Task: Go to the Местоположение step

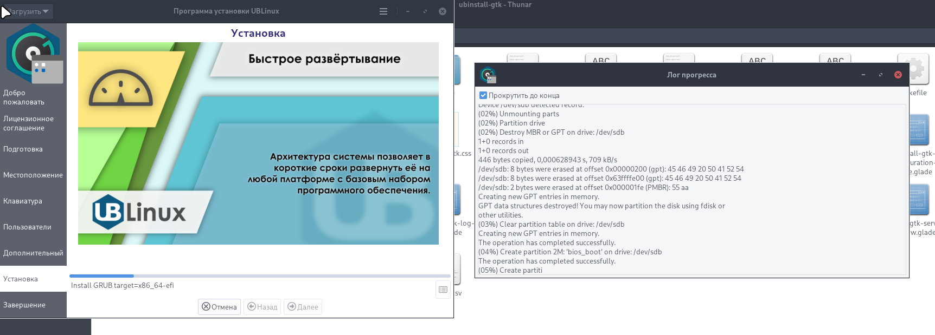Action: click(x=33, y=175)
